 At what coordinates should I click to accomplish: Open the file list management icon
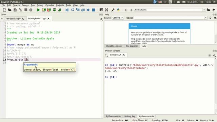pyautogui.click(x=25, y=10)
